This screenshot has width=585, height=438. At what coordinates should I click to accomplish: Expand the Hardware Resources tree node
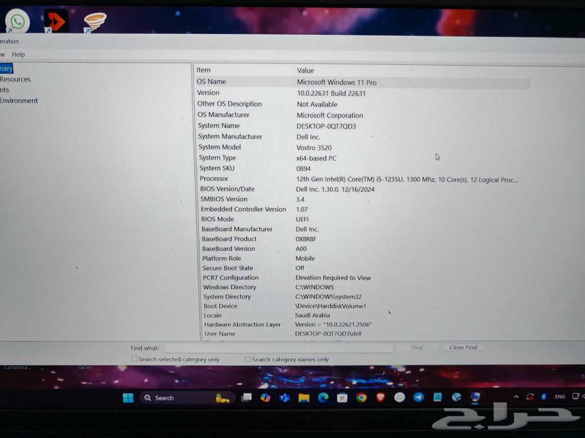15,79
